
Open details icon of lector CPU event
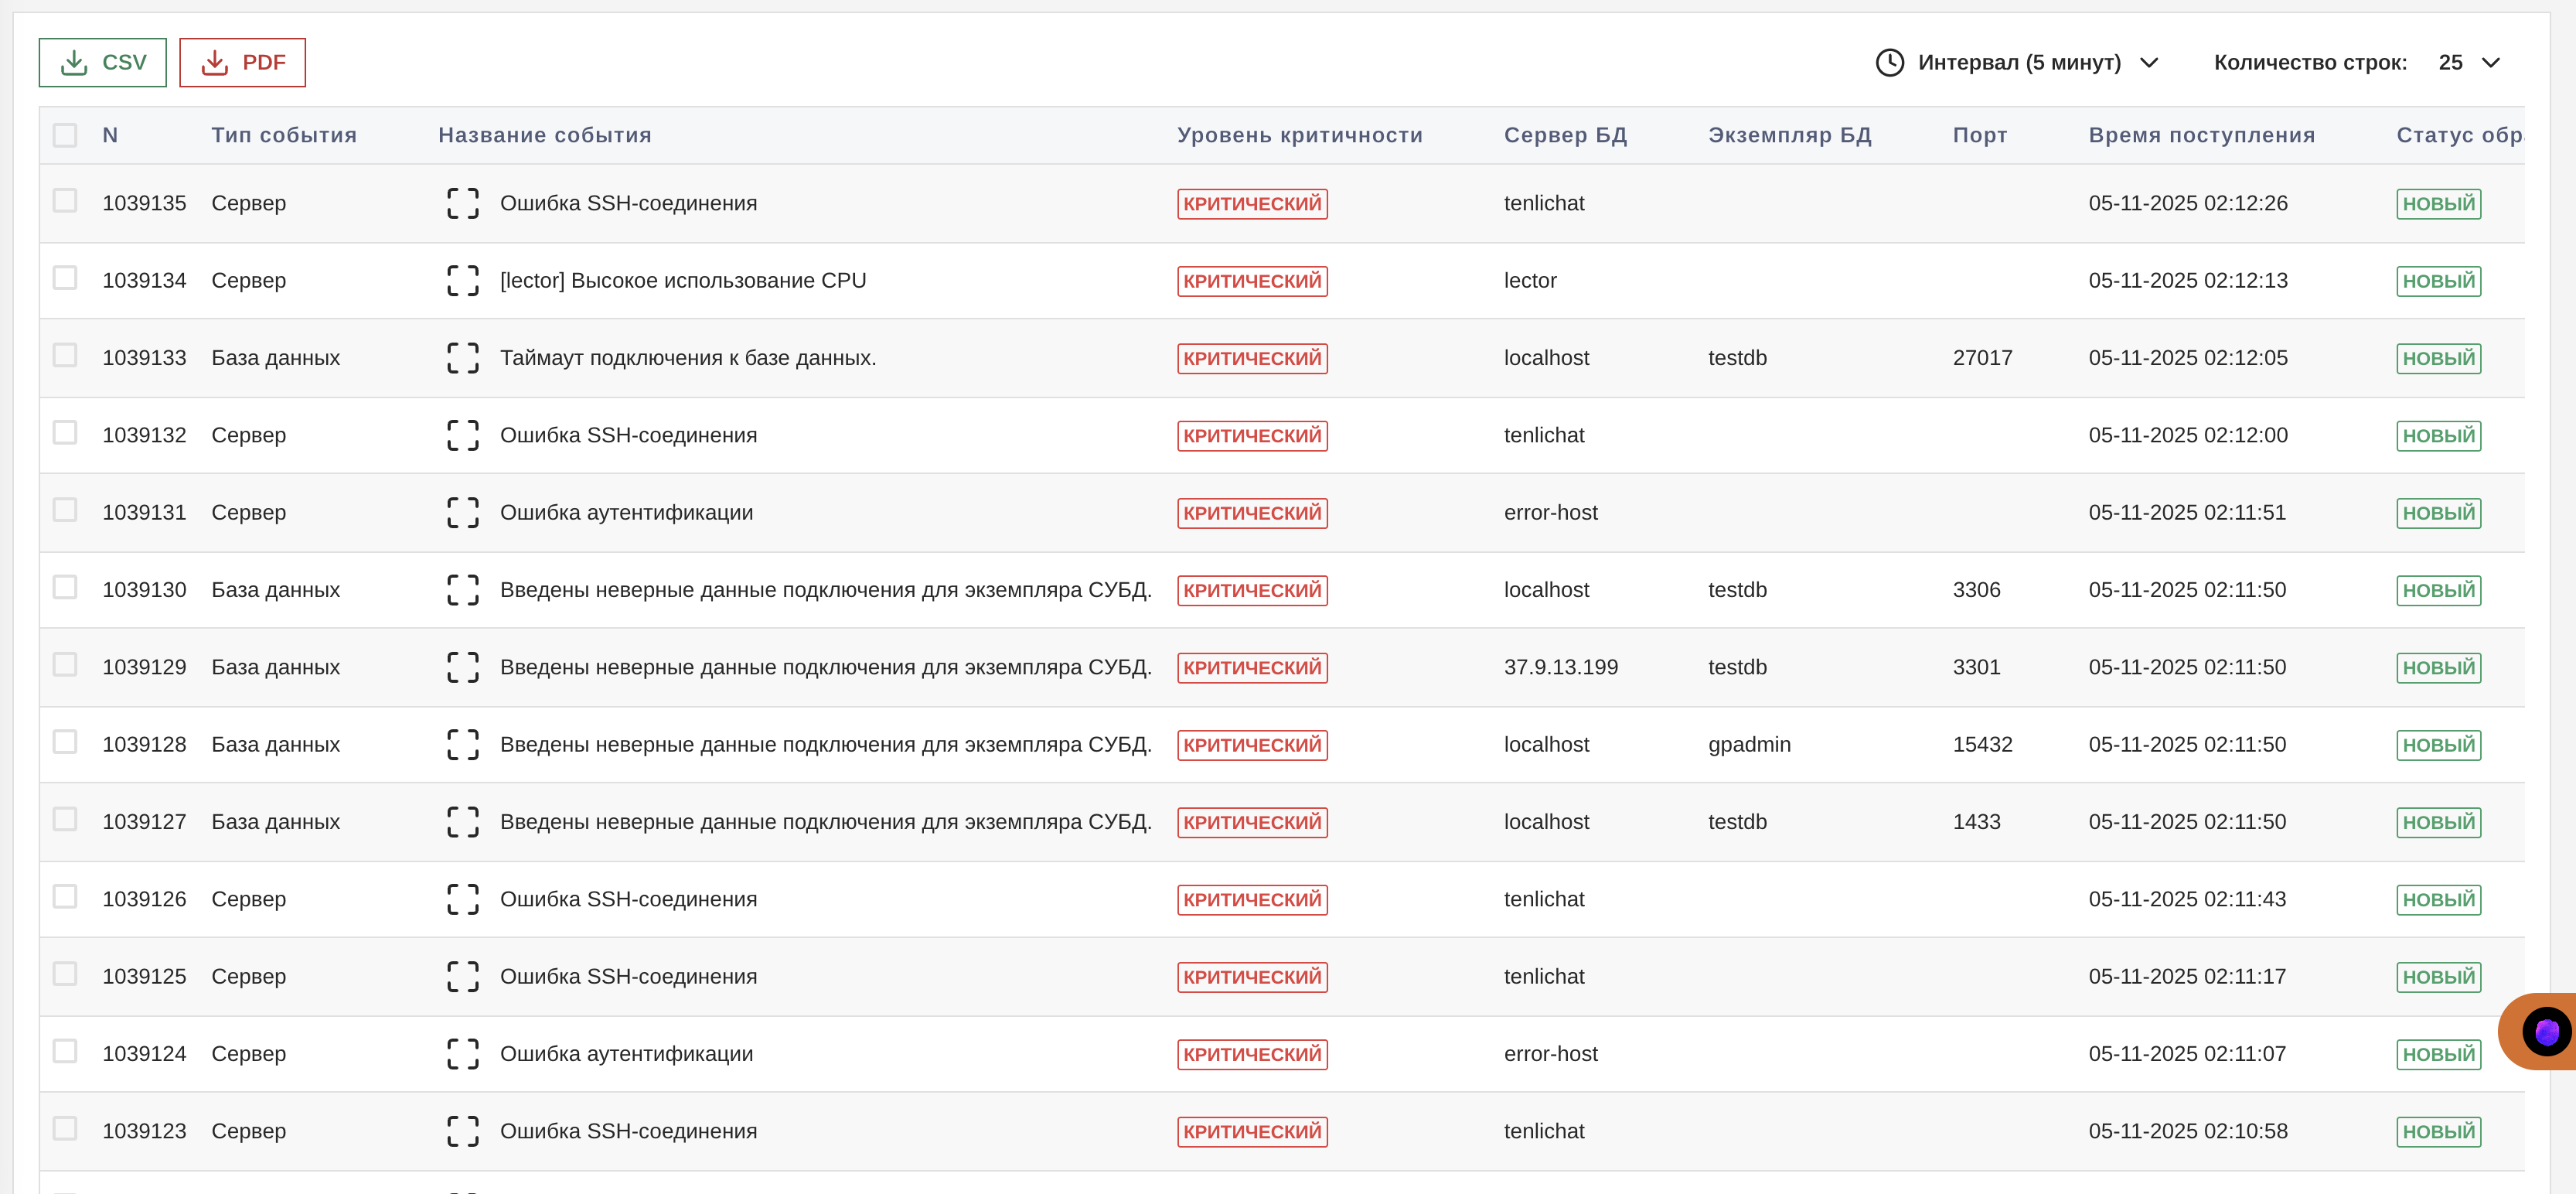coord(462,281)
